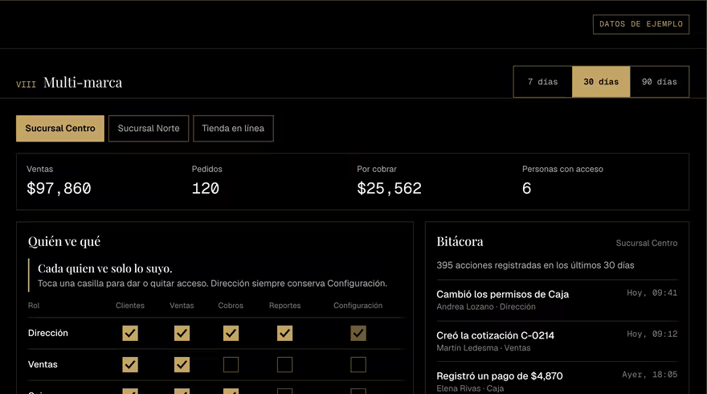The image size is (707, 394).
Task: Uncheck Cobros access for Dirección
Action: click(231, 334)
